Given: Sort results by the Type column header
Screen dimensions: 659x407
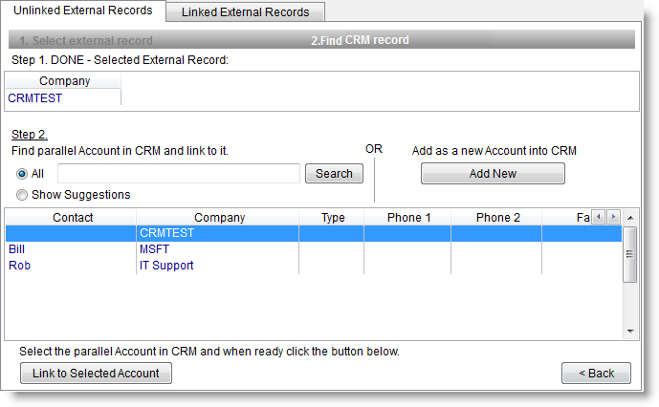Looking at the screenshot, I should coord(333,218).
